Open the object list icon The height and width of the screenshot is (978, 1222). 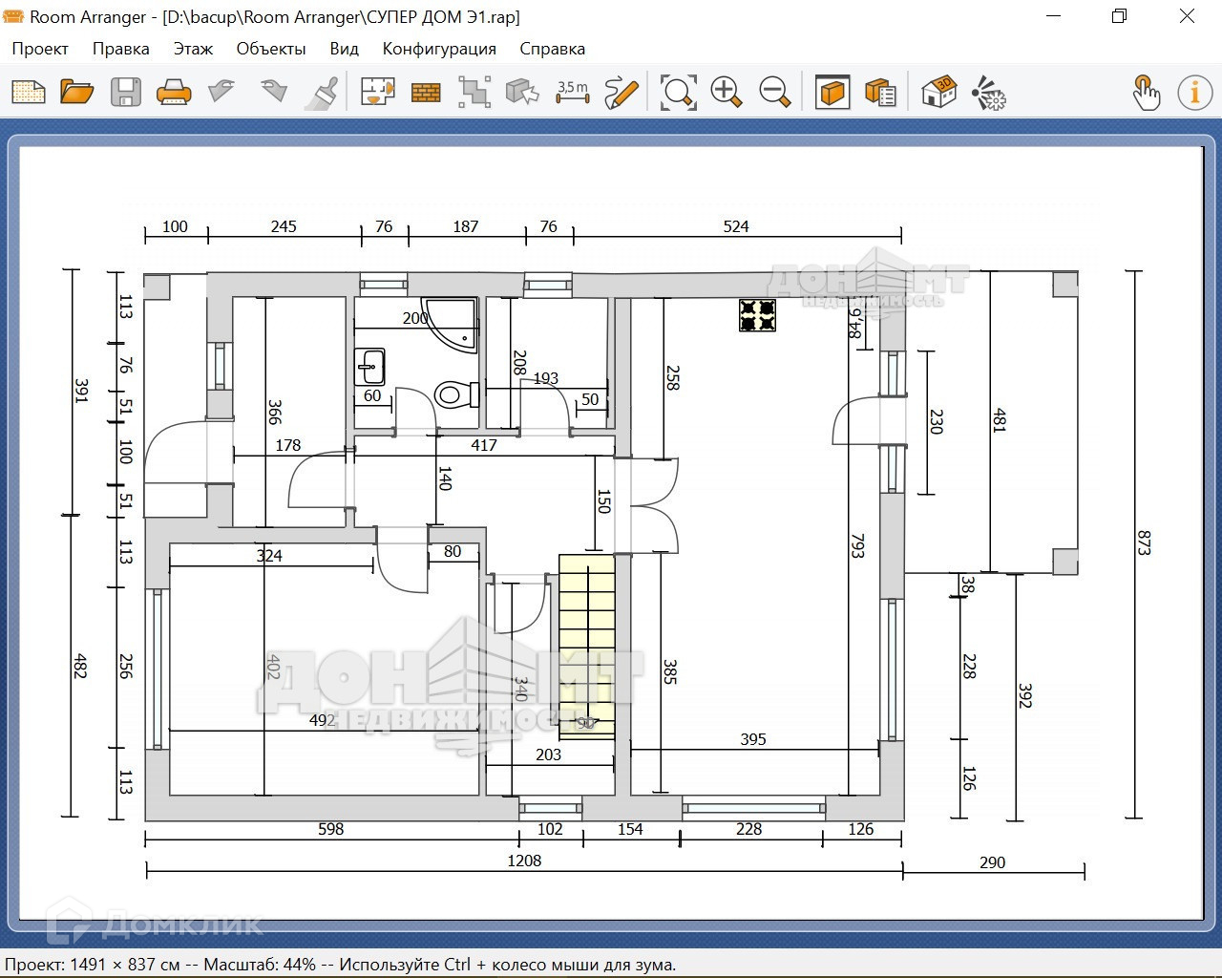[880, 93]
